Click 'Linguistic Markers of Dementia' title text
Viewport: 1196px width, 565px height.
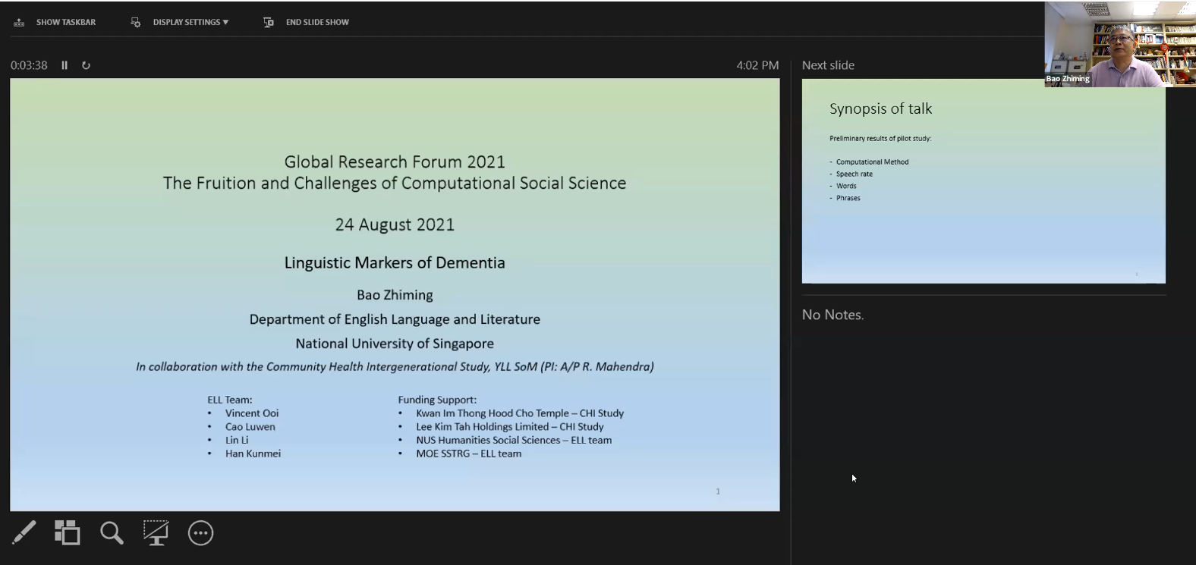pyautogui.click(x=395, y=262)
